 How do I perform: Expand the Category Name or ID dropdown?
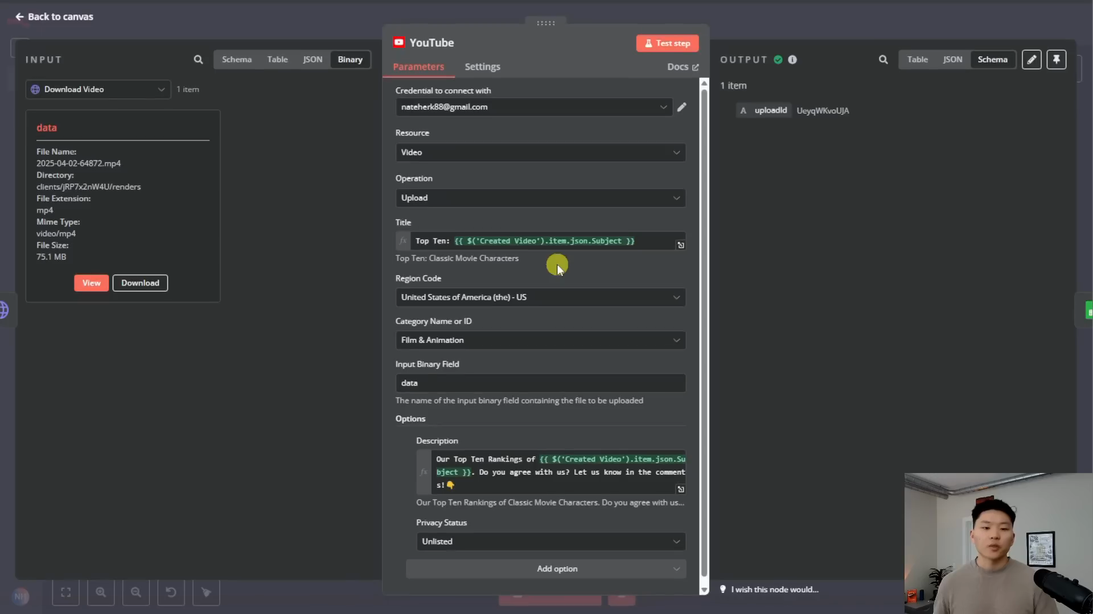(x=540, y=340)
